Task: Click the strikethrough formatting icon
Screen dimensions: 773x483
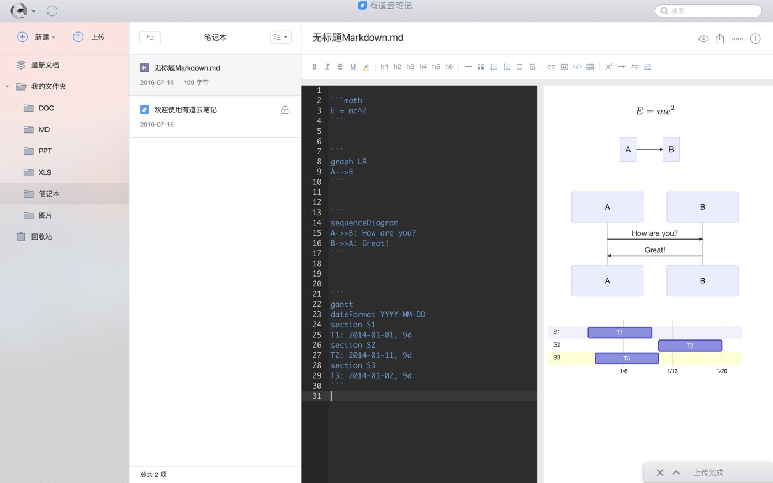Action: (340, 67)
